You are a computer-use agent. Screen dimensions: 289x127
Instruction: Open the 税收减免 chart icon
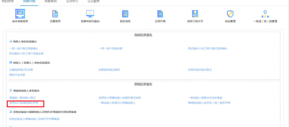point(125,14)
